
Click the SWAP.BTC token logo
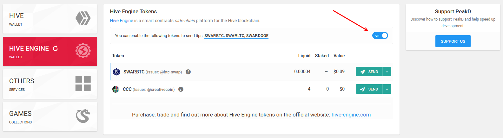(116, 72)
